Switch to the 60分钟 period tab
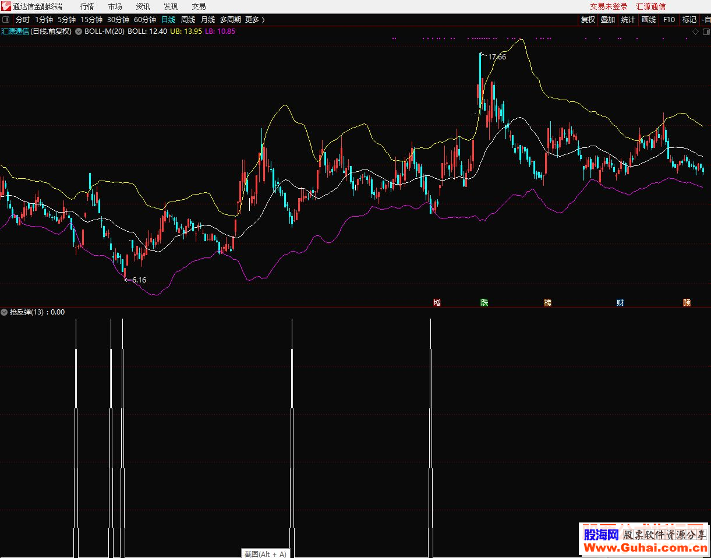711x558 pixels. pyautogui.click(x=145, y=20)
